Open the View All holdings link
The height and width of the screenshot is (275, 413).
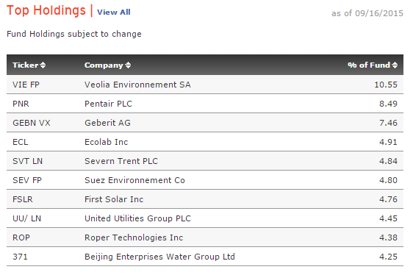tap(113, 12)
